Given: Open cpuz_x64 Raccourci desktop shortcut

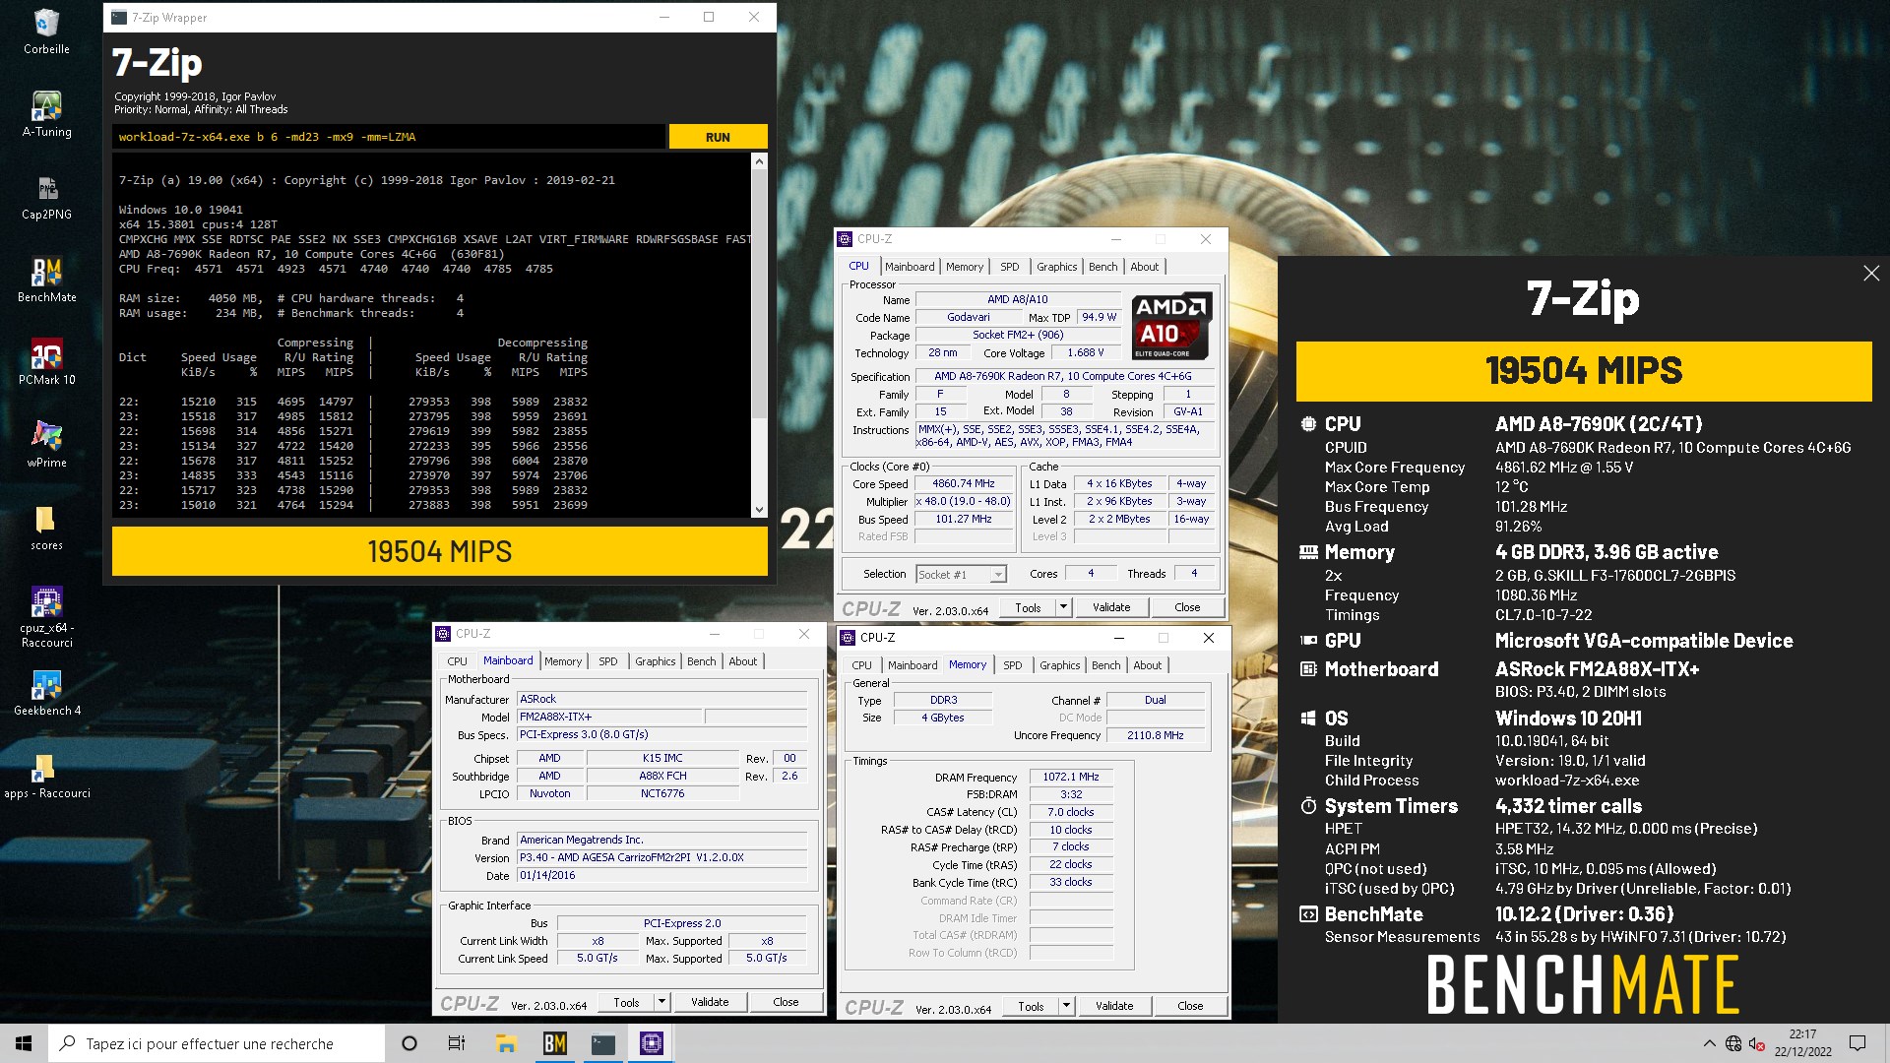Looking at the screenshot, I should 46,617.
